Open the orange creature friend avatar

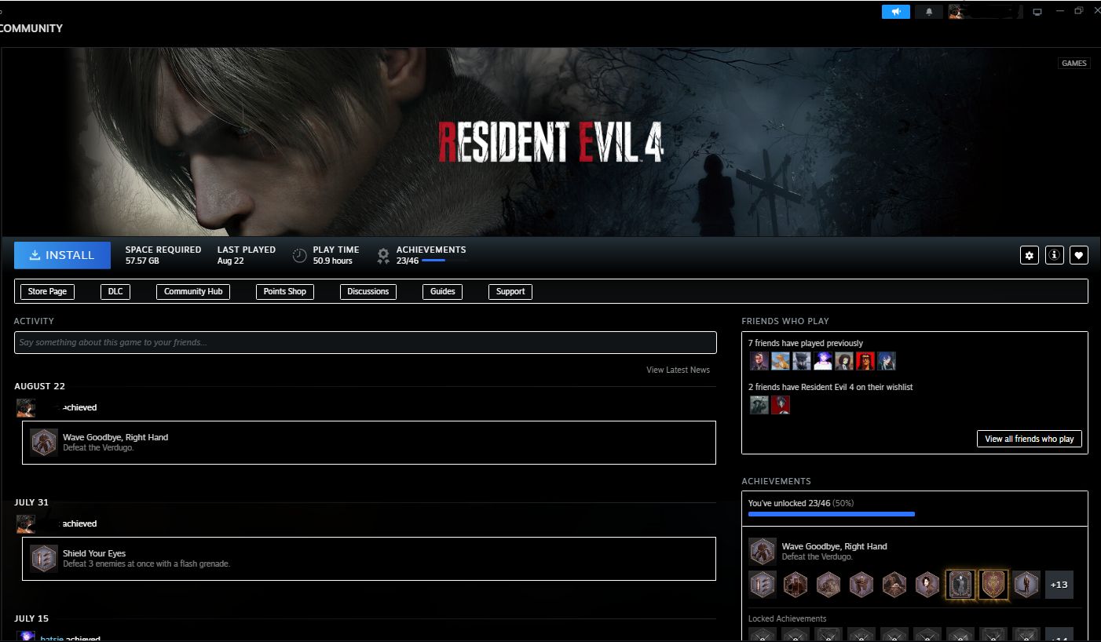(x=781, y=361)
